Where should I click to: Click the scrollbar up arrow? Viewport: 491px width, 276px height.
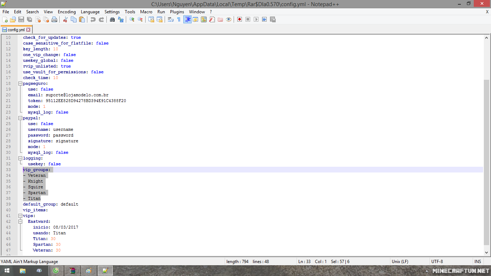487,37
